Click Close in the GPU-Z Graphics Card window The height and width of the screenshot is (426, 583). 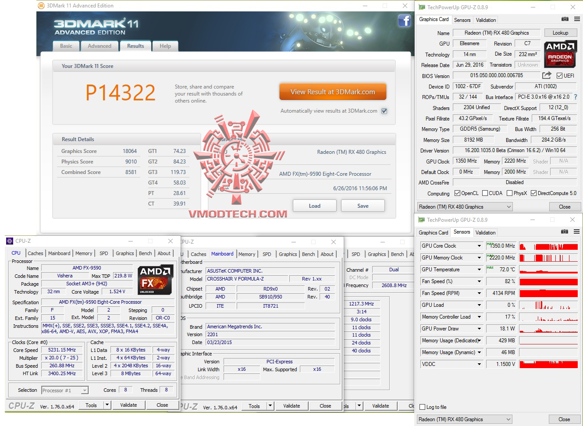(x=565, y=207)
